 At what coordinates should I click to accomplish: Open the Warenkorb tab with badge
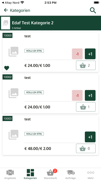click(50, 174)
